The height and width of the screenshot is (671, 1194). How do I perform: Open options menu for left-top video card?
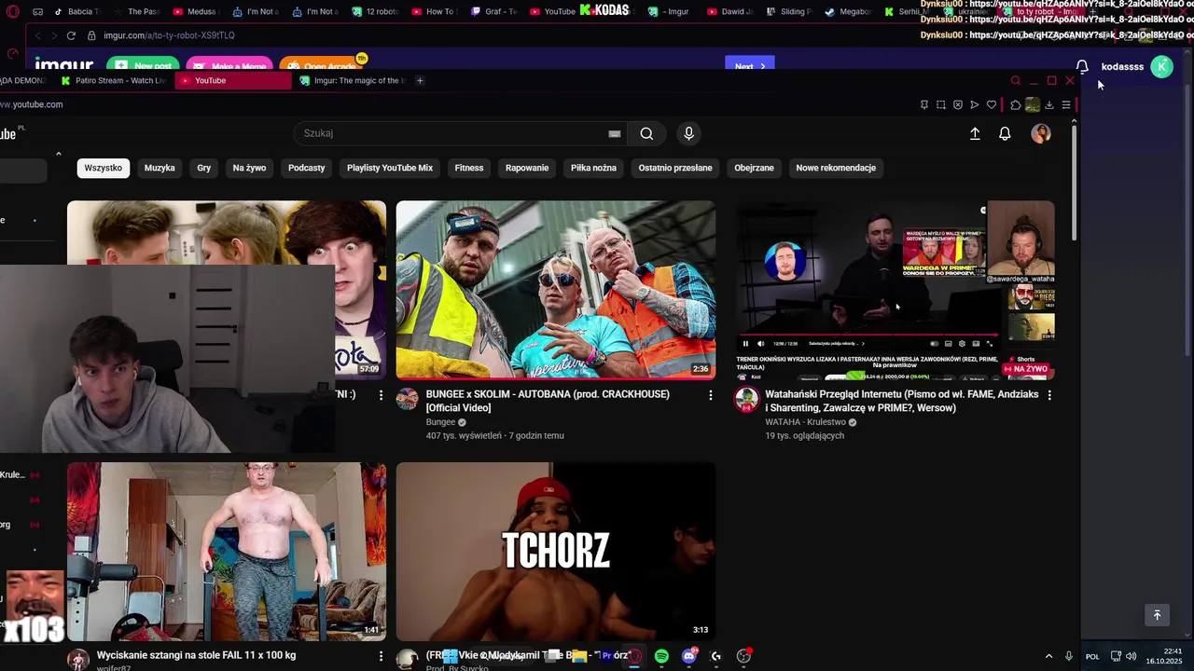click(x=381, y=395)
